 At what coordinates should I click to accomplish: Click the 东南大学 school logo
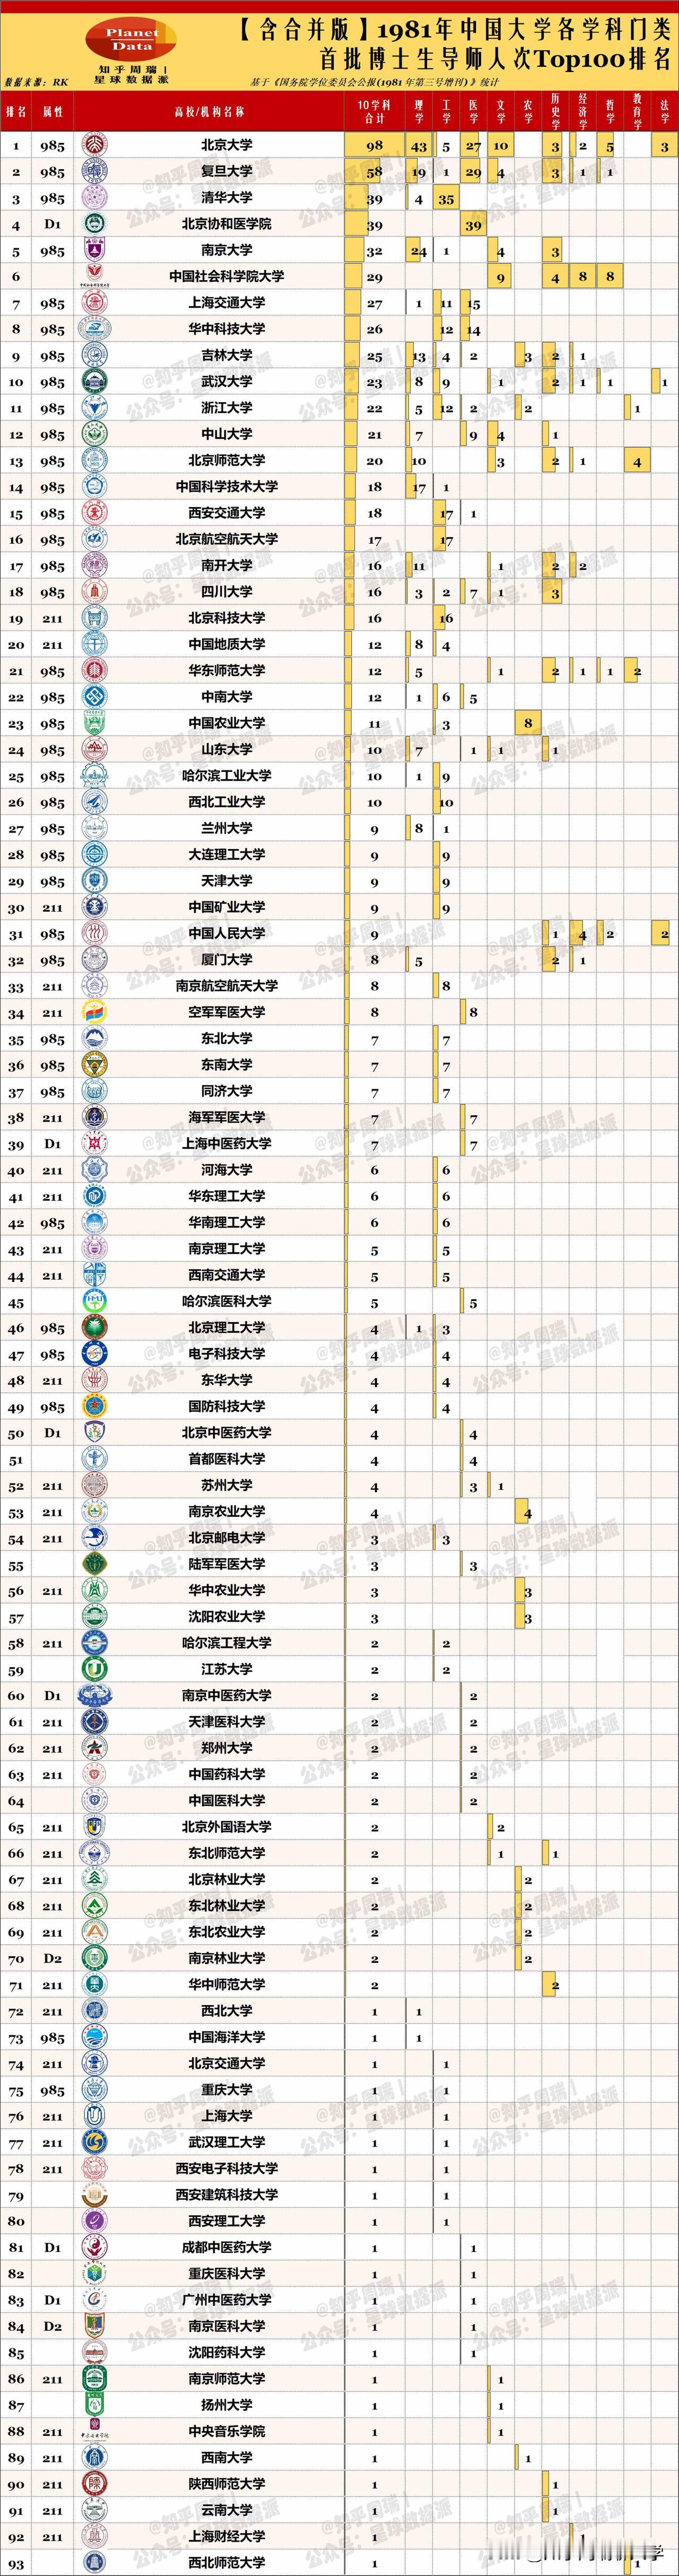coord(94,1065)
